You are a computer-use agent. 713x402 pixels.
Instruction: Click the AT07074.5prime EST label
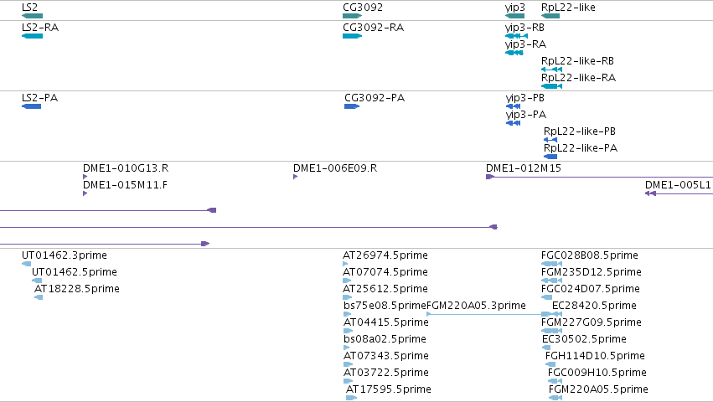(x=385, y=272)
